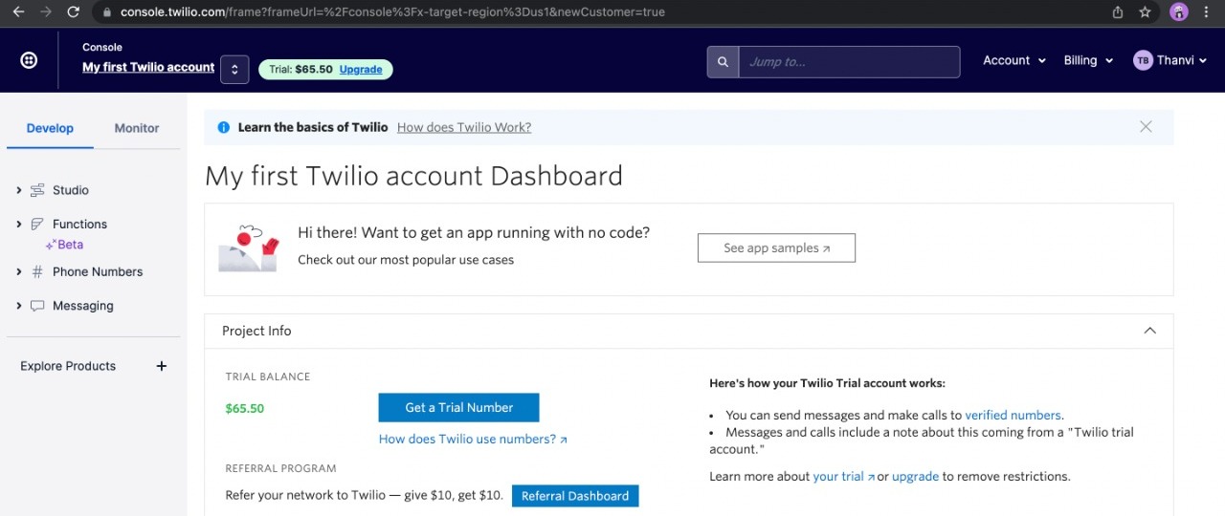Click the Messaging chat icon
1225x516 pixels.
[x=37, y=306]
